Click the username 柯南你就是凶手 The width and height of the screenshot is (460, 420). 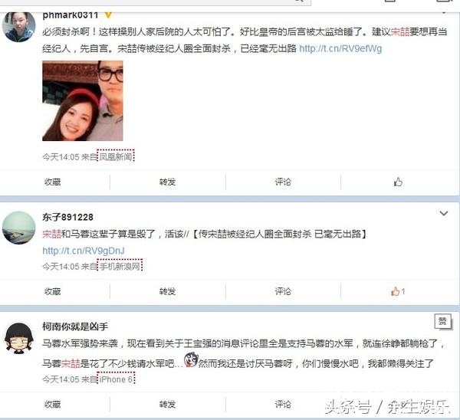[x=75, y=326]
